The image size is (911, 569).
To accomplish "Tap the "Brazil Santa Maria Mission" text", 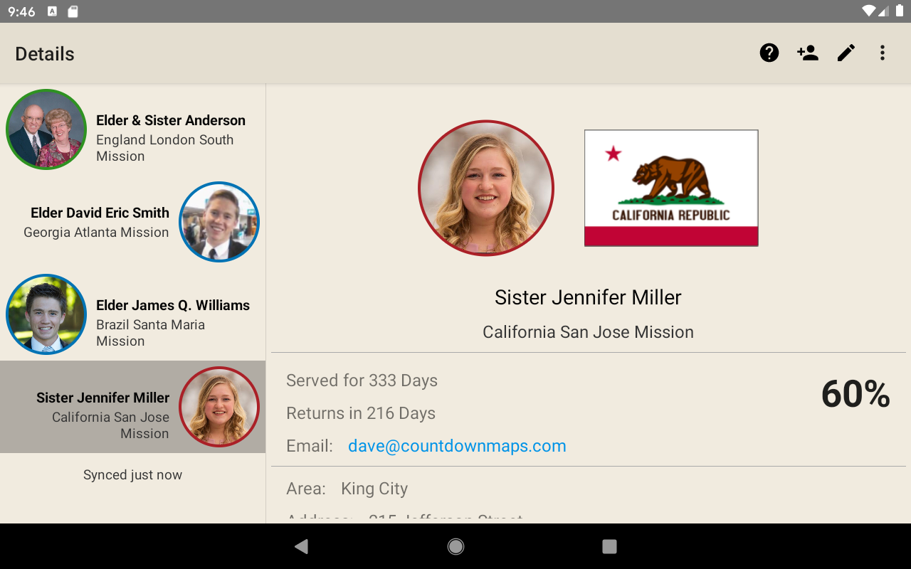I will point(151,333).
